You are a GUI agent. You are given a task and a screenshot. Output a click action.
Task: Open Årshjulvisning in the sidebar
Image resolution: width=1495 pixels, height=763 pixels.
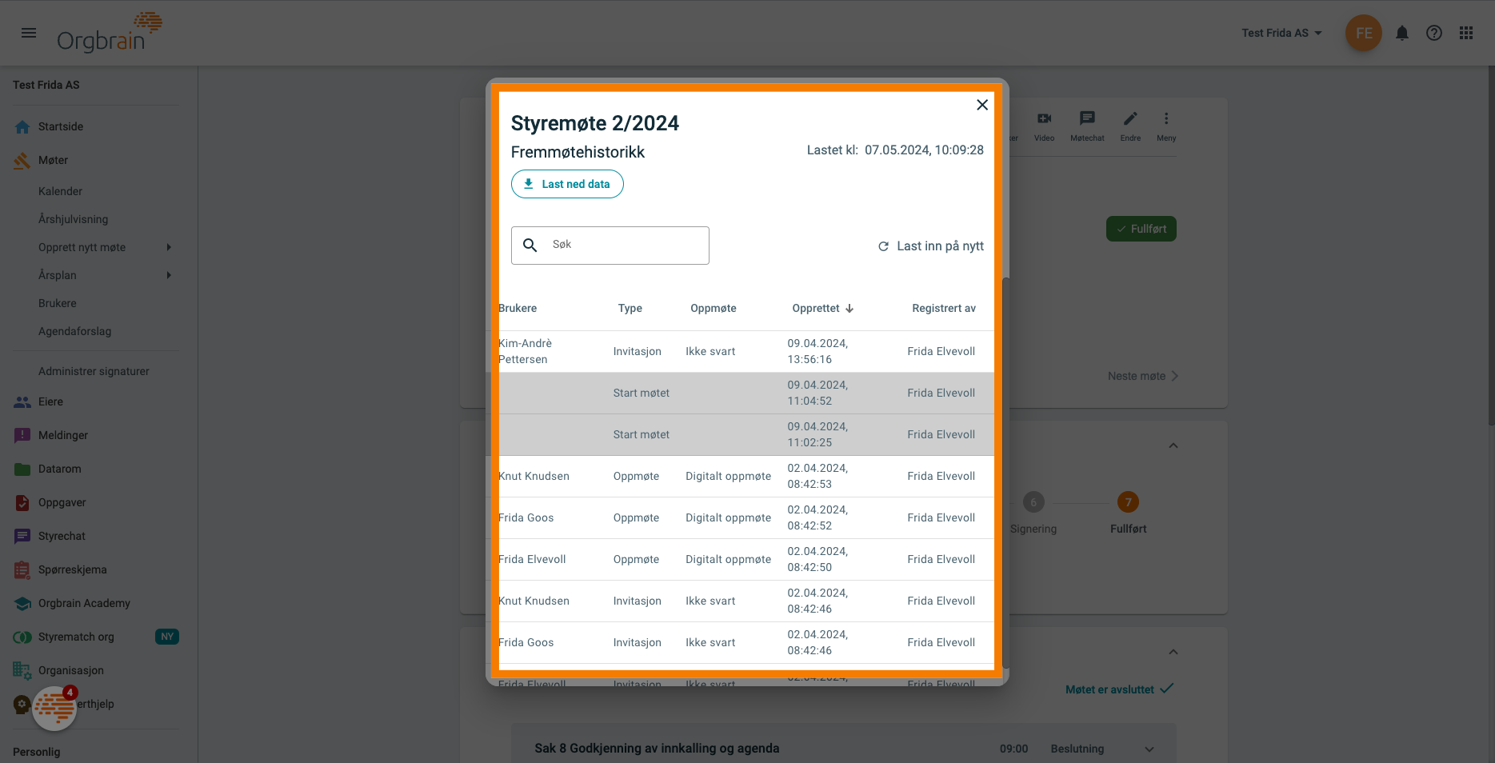click(x=73, y=219)
